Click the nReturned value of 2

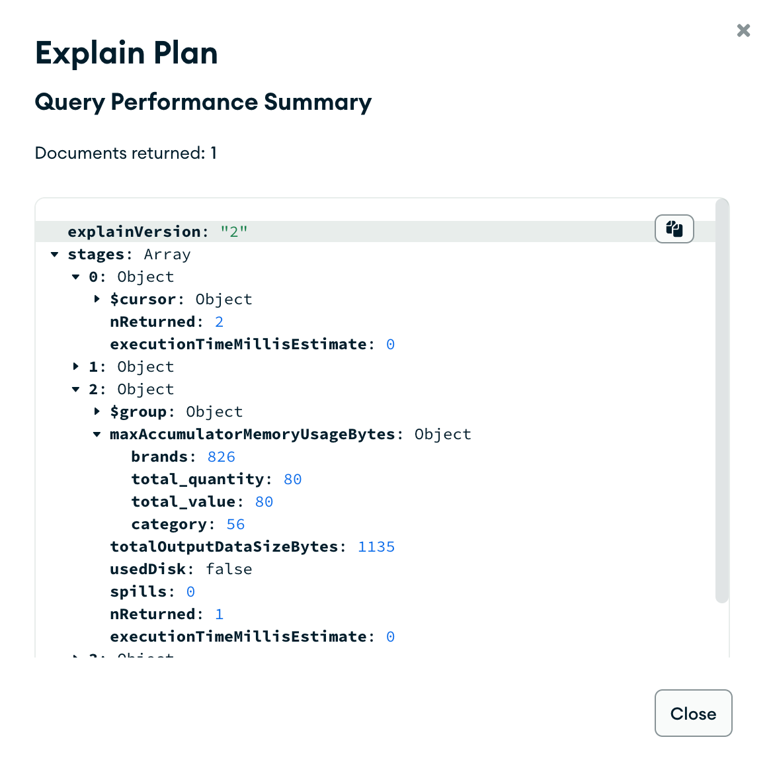219,321
